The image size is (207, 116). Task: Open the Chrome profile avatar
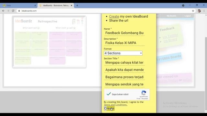[x=199, y=11]
